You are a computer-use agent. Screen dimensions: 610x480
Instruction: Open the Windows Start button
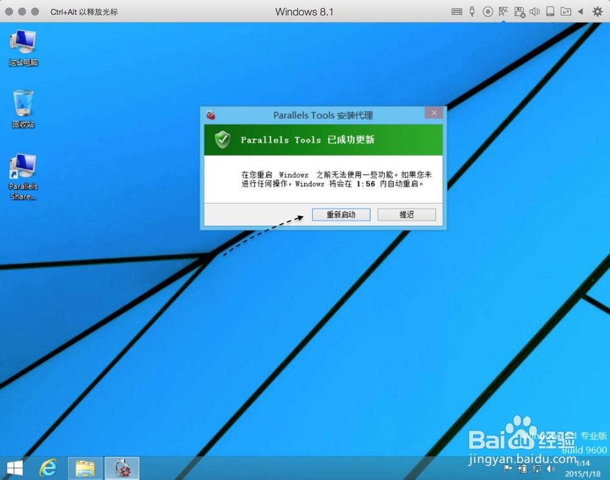pos(15,468)
